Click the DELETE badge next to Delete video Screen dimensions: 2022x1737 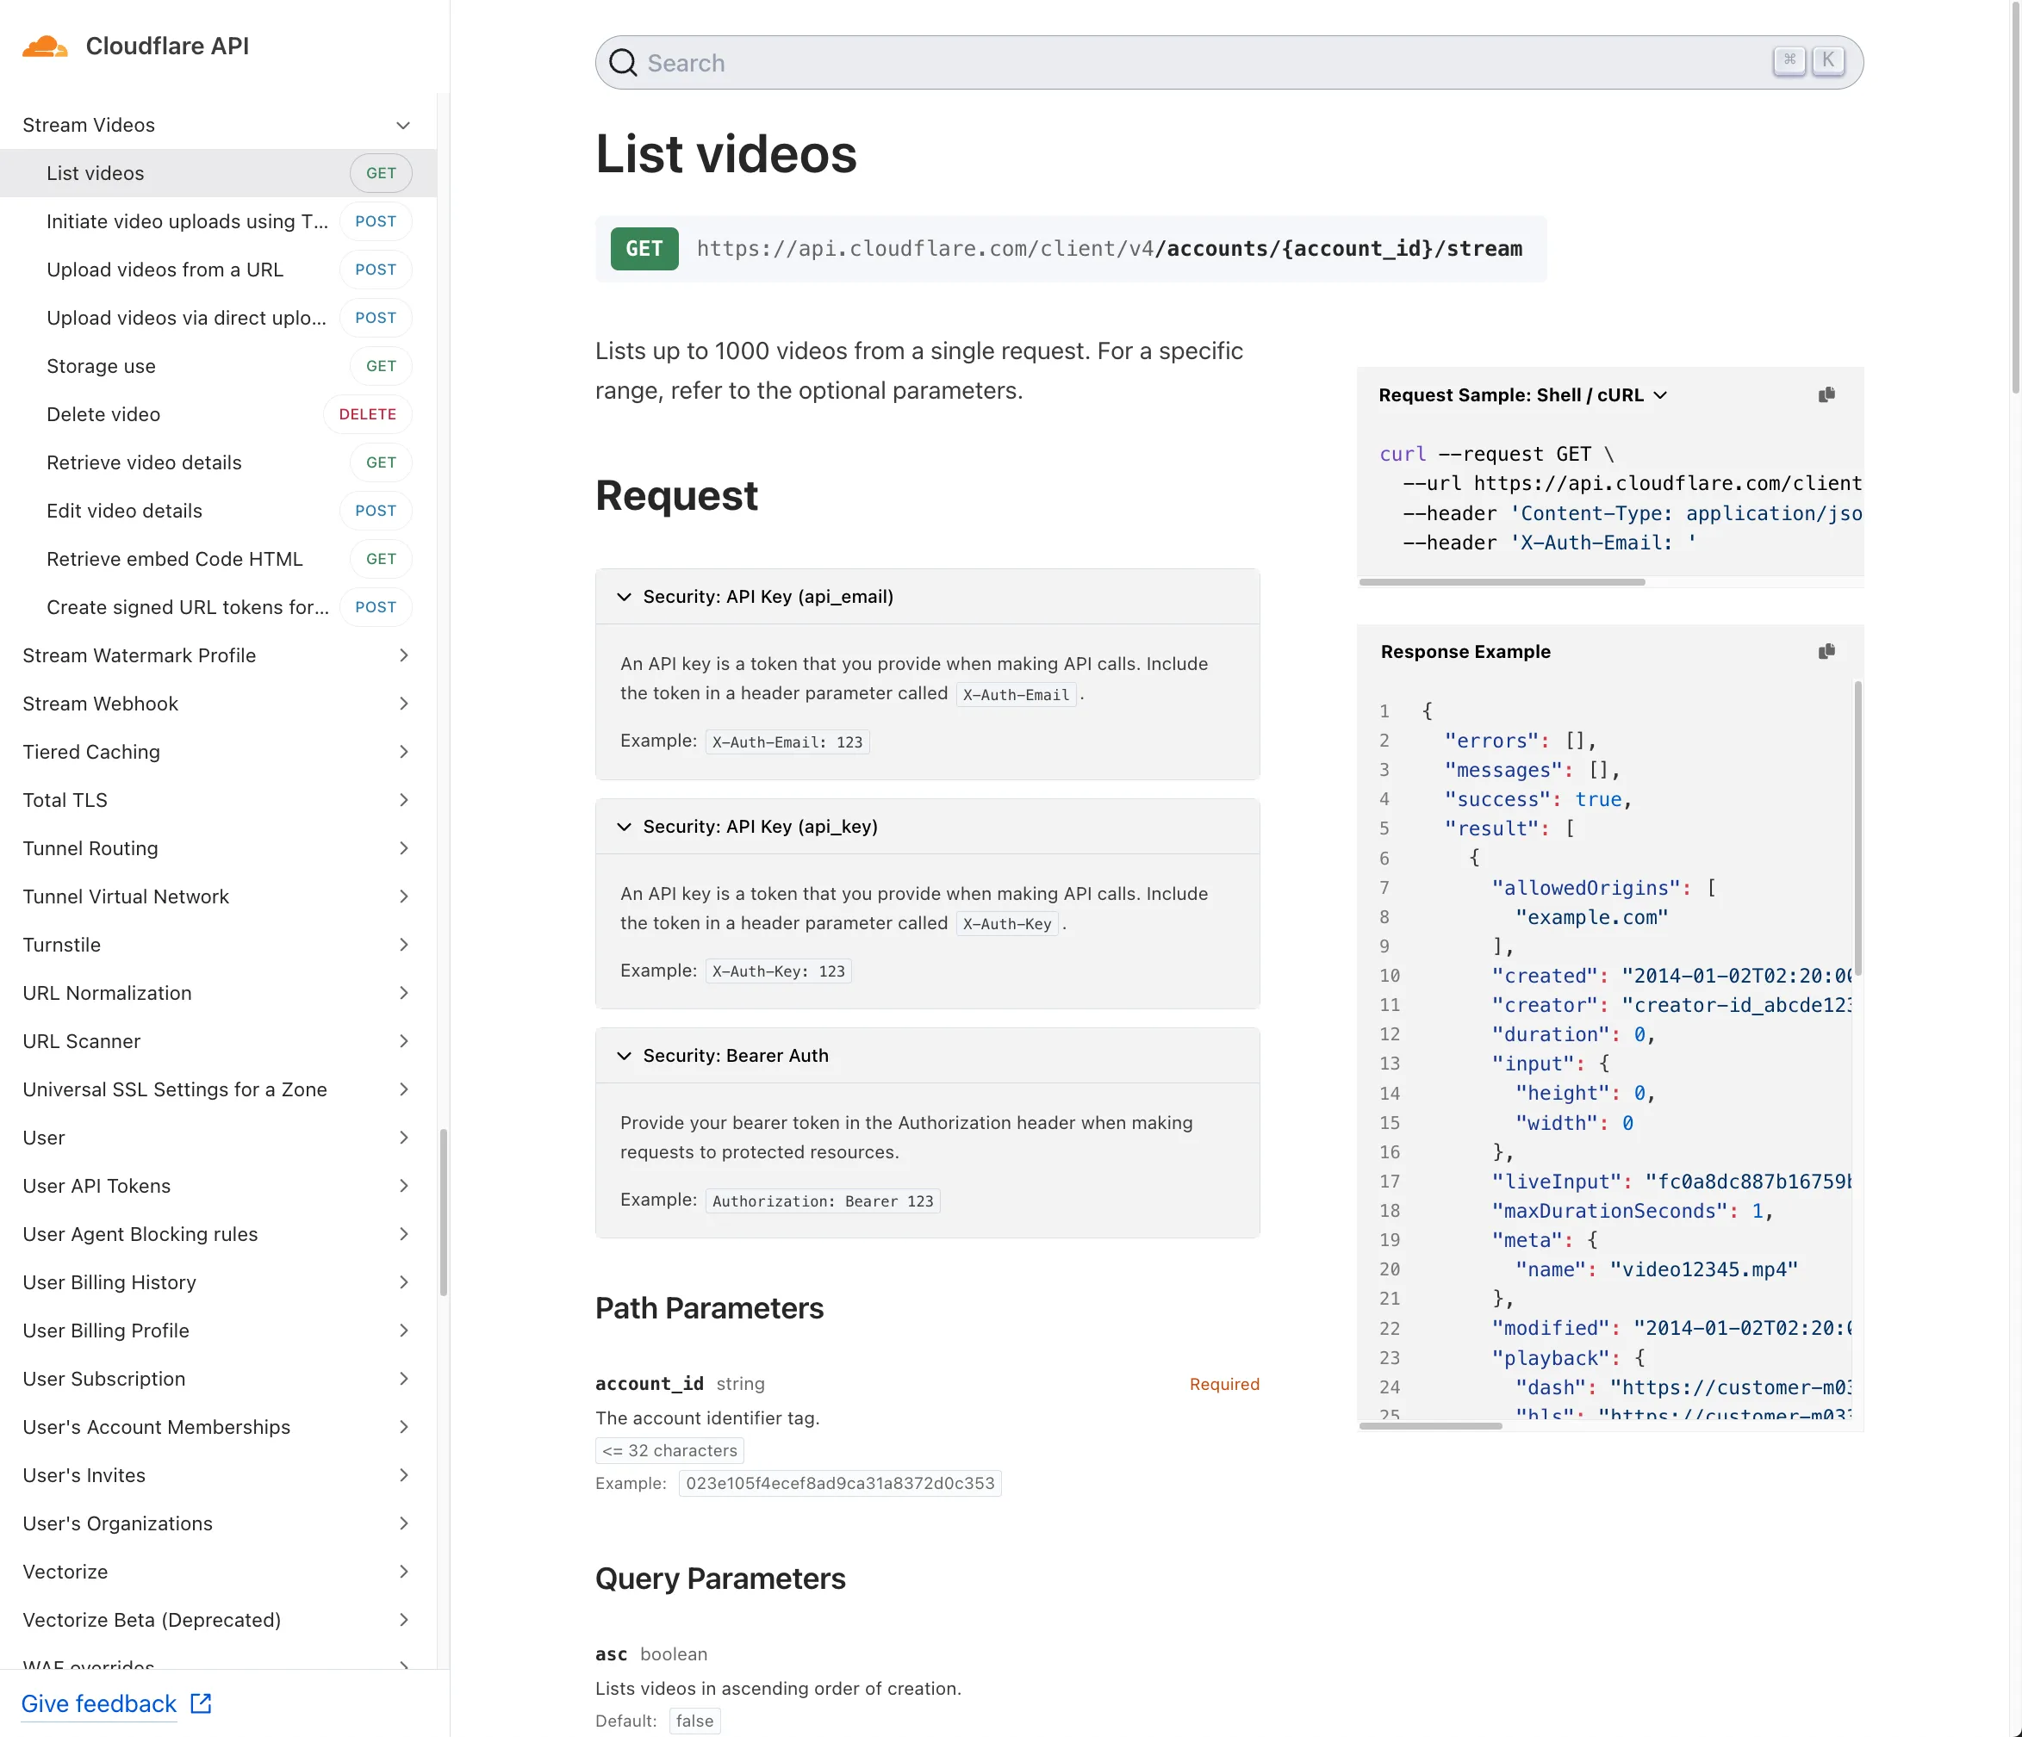(x=367, y=413)
